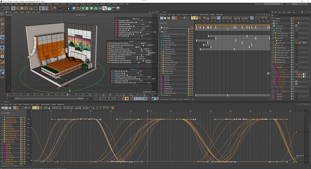This screenshot has height=169, width=311.
Task: Go to start of animation
Action: [96, 98]
